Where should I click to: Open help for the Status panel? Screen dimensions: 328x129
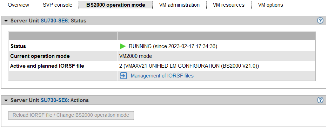point(320,20)
